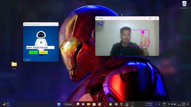Open the Recycle Bin desktop icon

[x=184, y=5]
